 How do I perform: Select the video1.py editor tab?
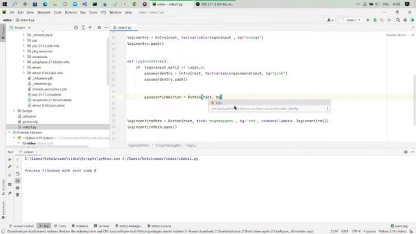coord(124,27)
